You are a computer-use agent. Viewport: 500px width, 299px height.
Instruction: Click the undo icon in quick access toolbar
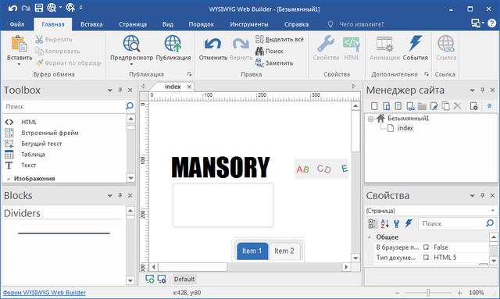pyautogui.click(x=12, y=8)
